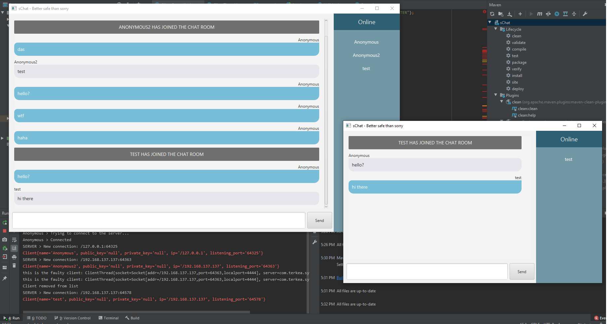Toggle Scroll to End in the console

pos(14,248)
